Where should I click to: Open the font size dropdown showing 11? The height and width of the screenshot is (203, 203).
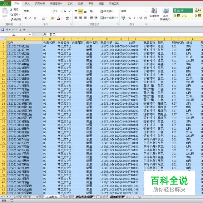click(61, 11)
